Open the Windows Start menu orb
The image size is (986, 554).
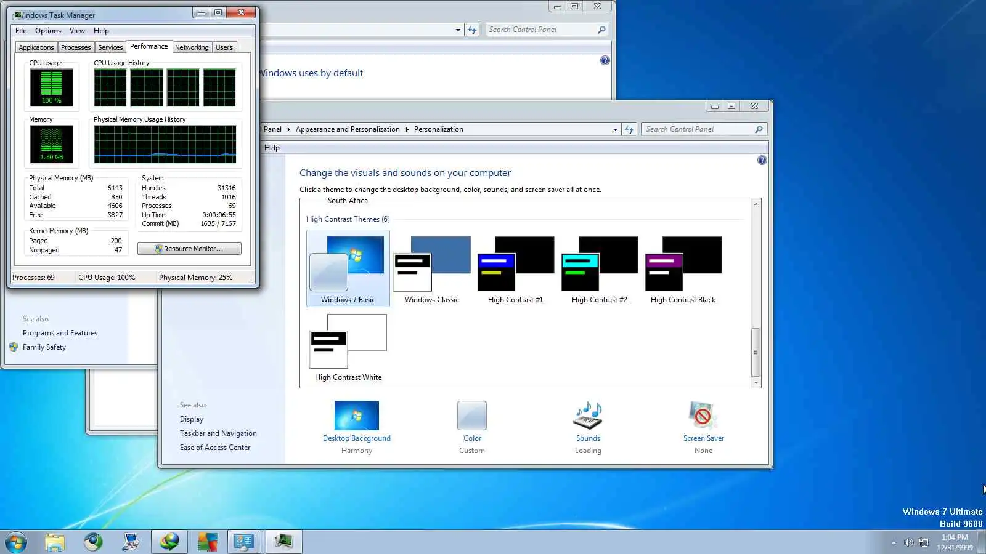click(x=16, y=542)
